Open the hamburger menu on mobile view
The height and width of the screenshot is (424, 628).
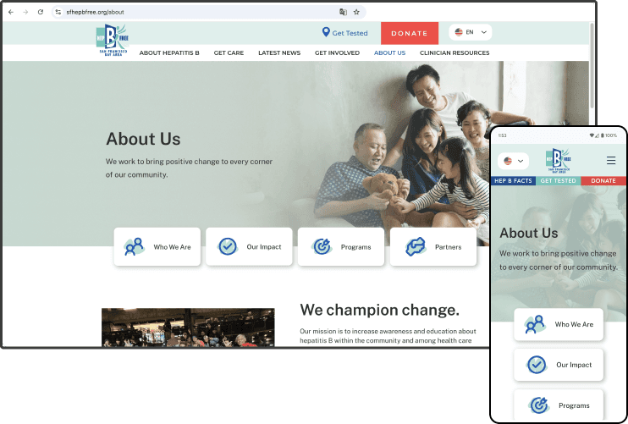pos(611,161)
